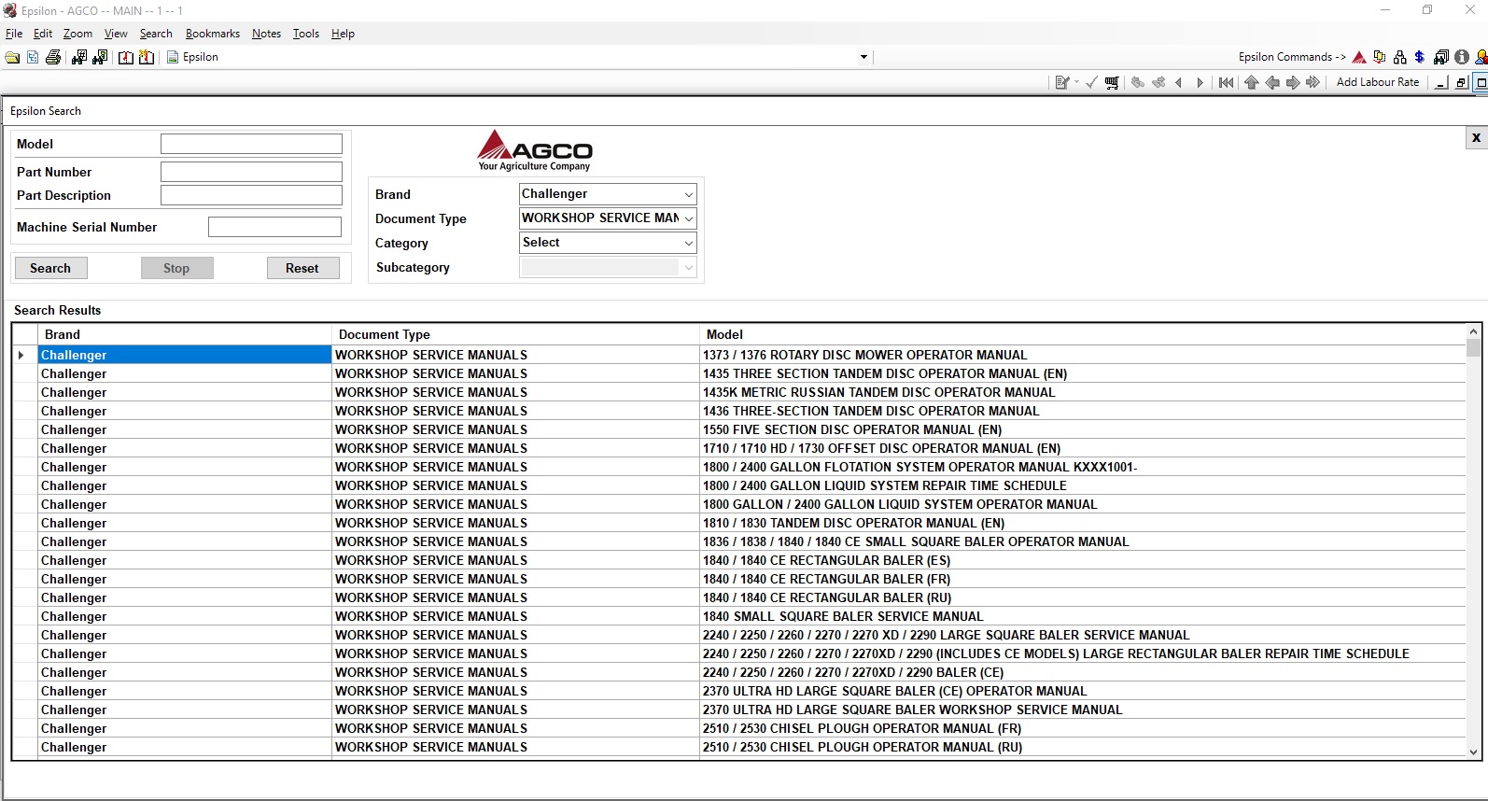Viewport: 1488px width, 801px height.
Task: Click the Stop button
Action: click(176, 268)
